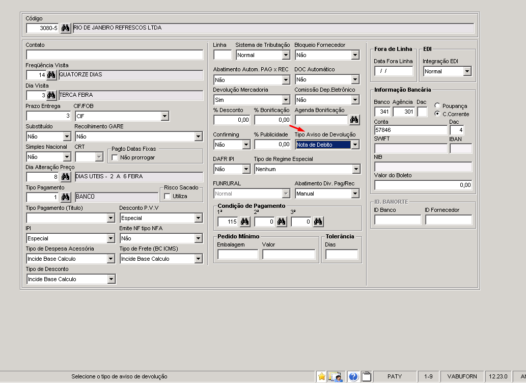Open Integração EDI dropdown
Screen dimensions: 526x383
click(467, 71)
